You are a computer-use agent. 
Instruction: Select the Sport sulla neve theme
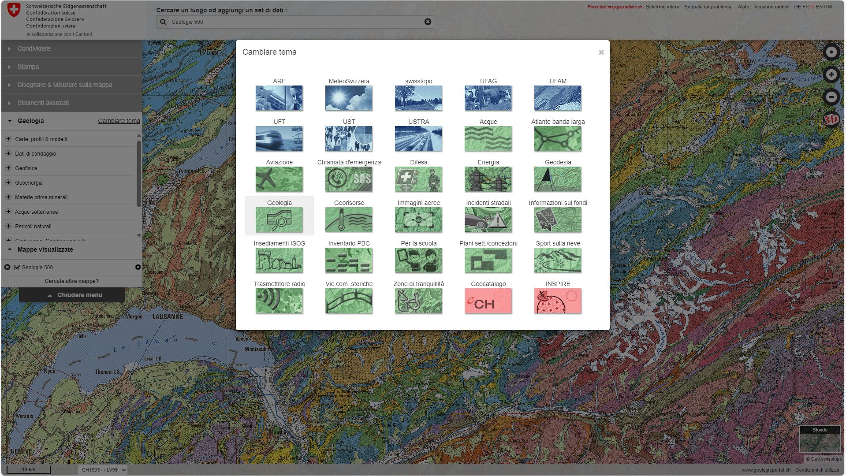558,260
